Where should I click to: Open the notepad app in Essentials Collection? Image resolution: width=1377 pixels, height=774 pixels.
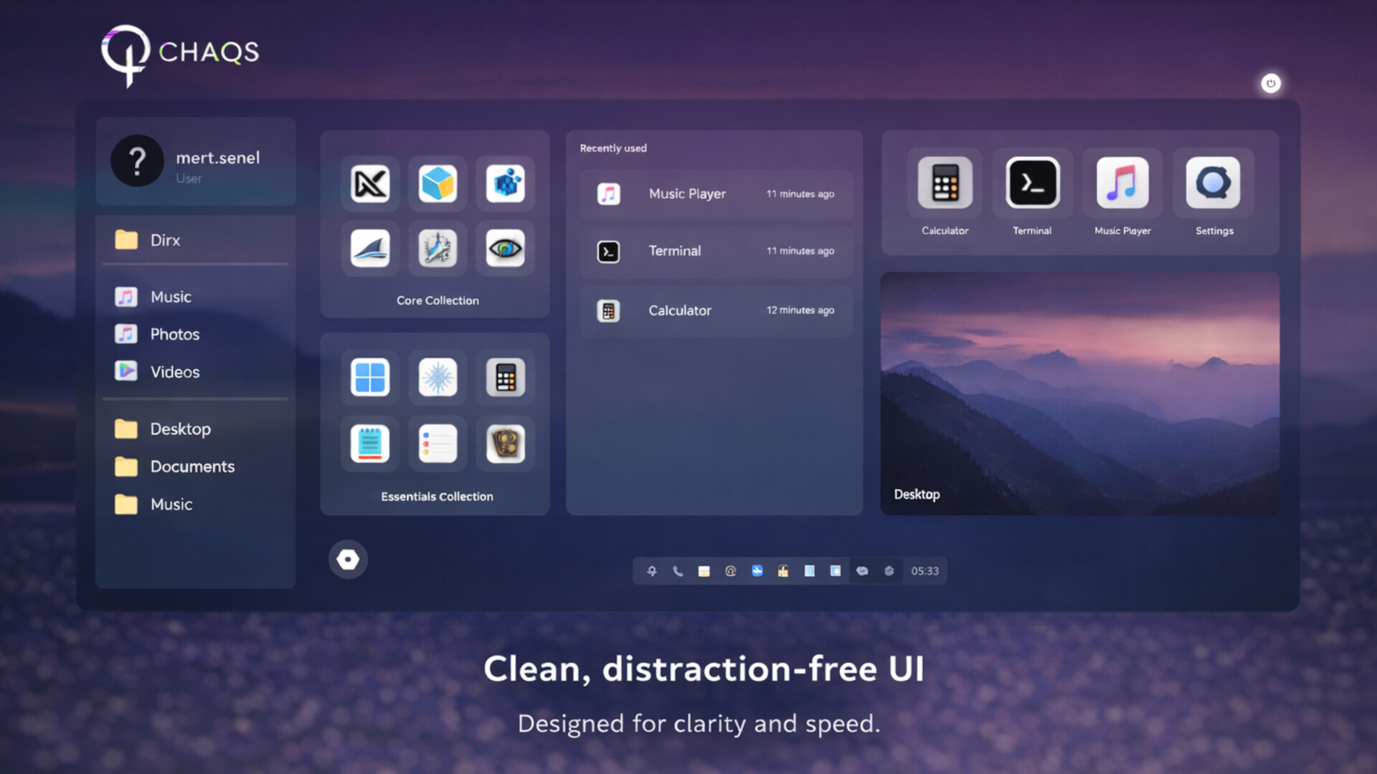[x=369, y=444]
